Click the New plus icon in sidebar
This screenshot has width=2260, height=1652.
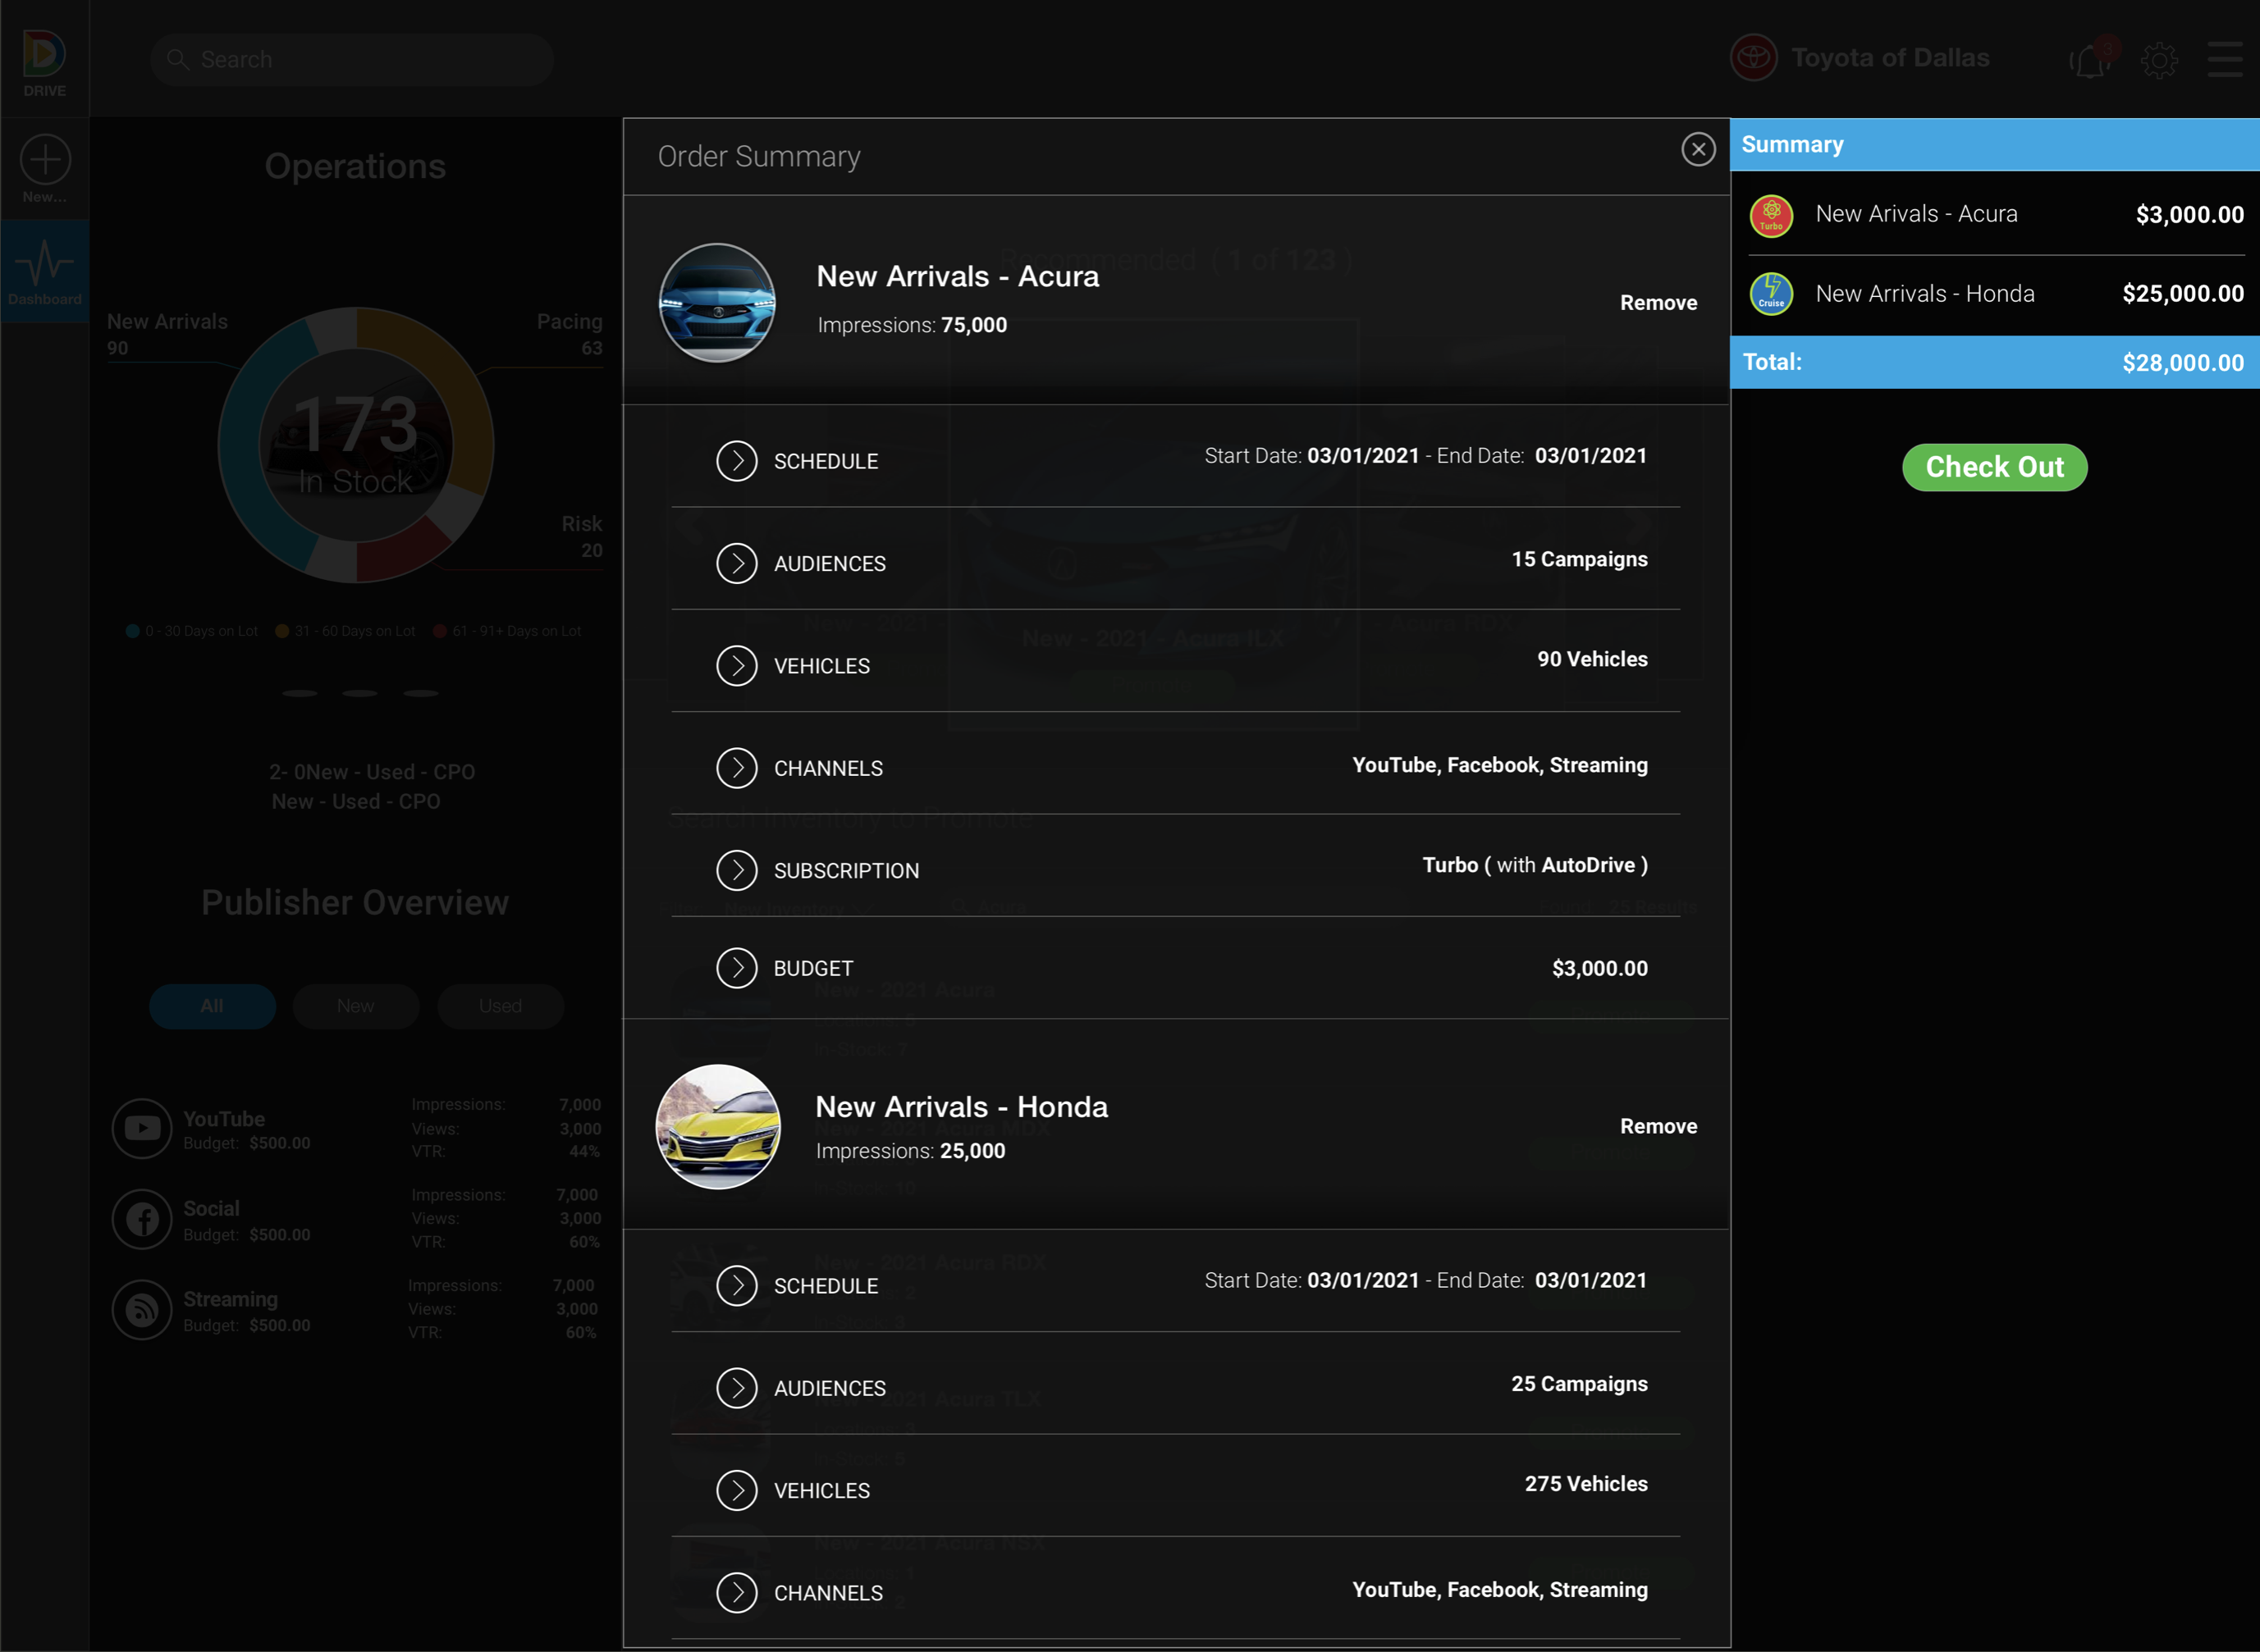point(45,160)
